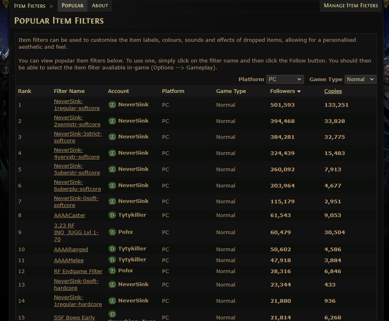The image size is (389, 321).
Task: Click Tytykiller's badge icon in AAAAMelee row
Action: (x=112, y=260)
